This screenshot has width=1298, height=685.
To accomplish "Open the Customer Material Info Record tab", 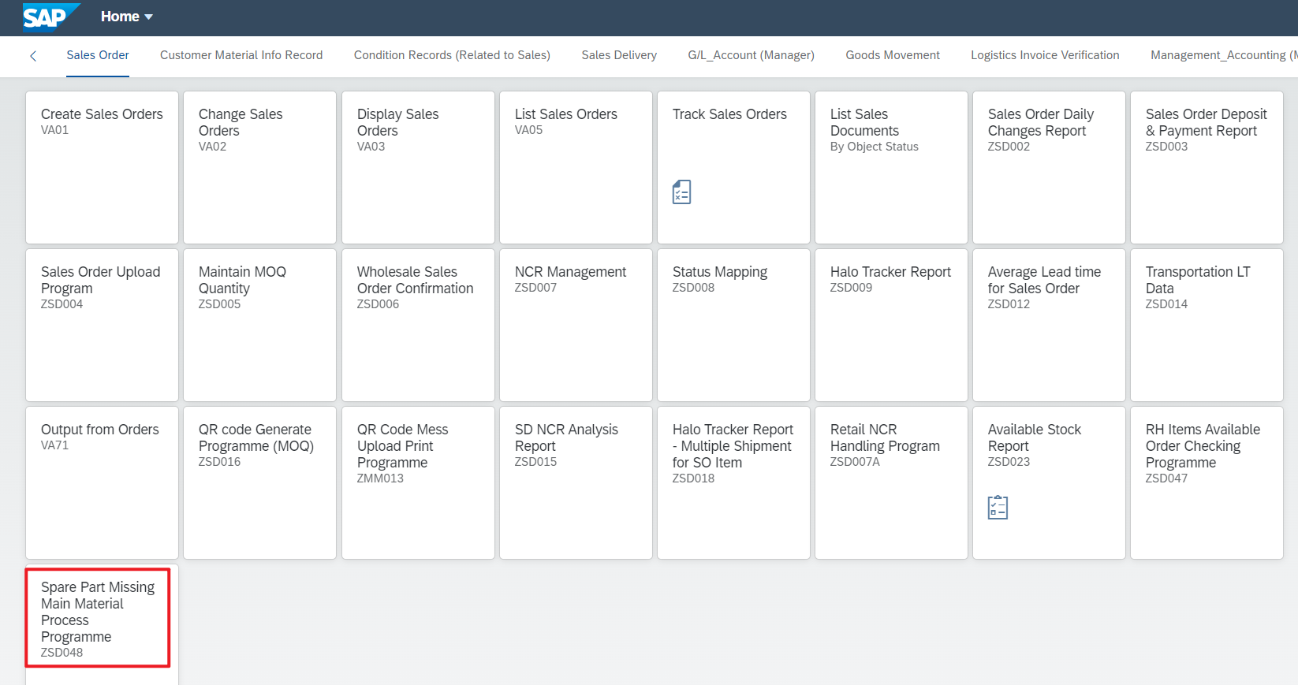I will [241, 55].
